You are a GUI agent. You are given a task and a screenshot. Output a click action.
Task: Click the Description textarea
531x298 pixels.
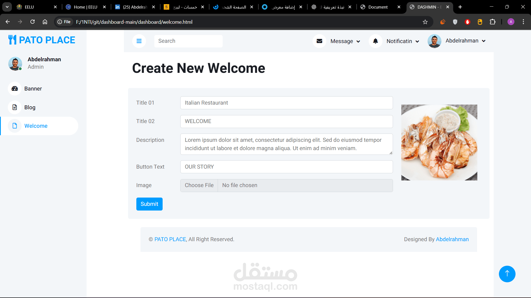coord(287,144)
